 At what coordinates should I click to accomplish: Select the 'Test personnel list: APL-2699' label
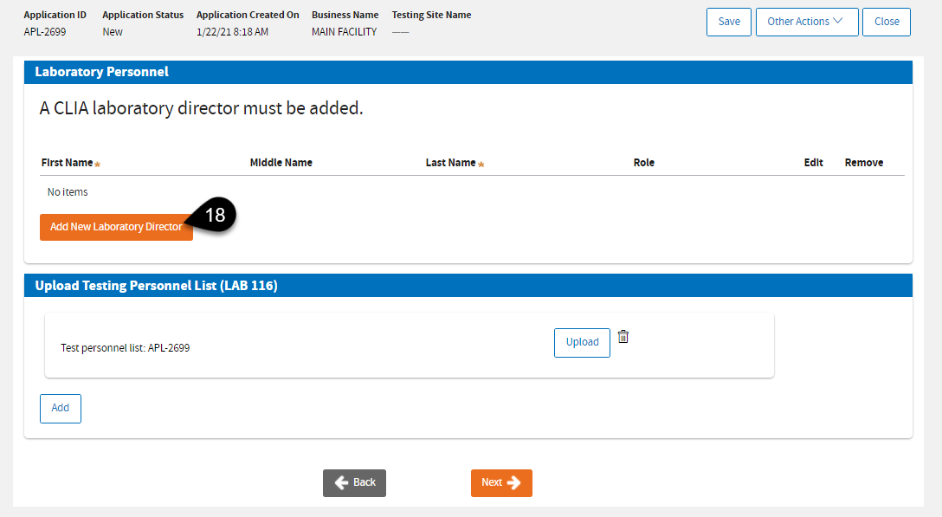pyautogui.click(x=126, y=348)
